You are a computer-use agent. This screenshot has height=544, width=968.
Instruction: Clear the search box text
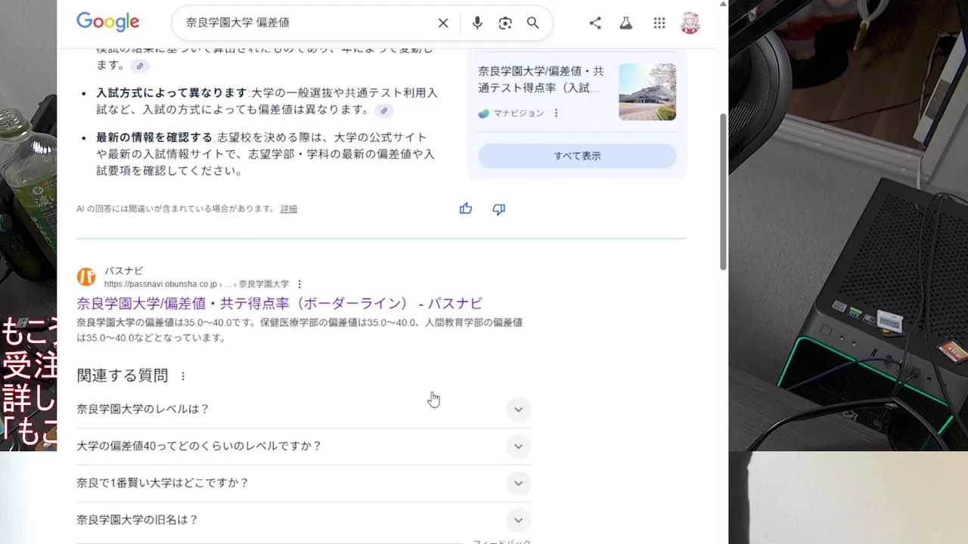(443, 23)
